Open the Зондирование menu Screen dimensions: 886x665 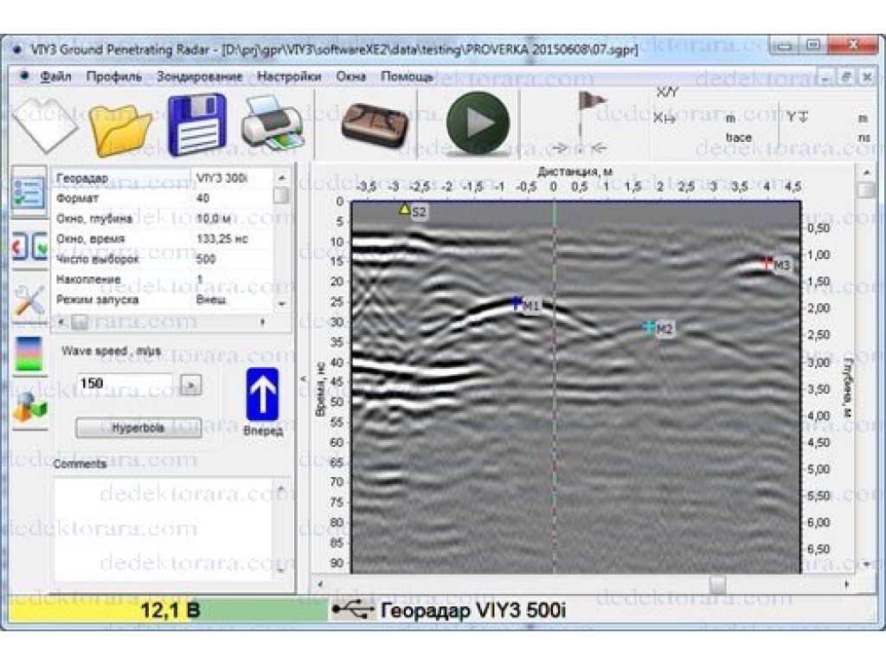point(200,76)
